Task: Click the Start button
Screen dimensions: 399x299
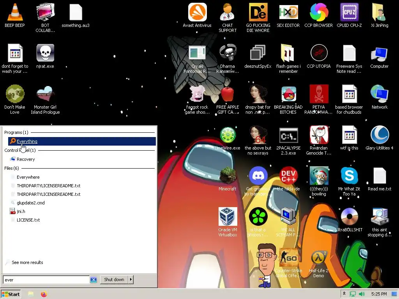Action: pyautogui.click(x=11, y=294)
